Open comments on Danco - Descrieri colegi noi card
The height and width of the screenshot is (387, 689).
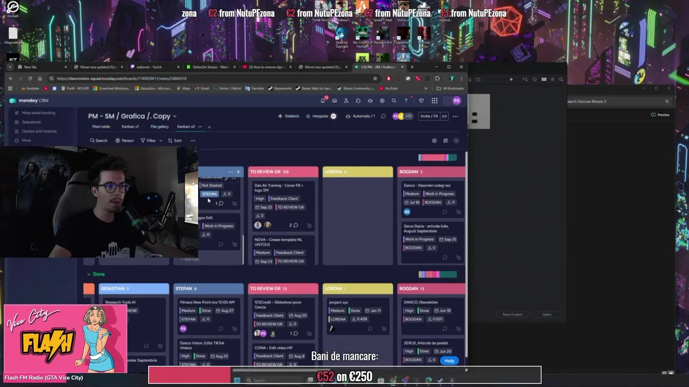[x=445, y=212]
